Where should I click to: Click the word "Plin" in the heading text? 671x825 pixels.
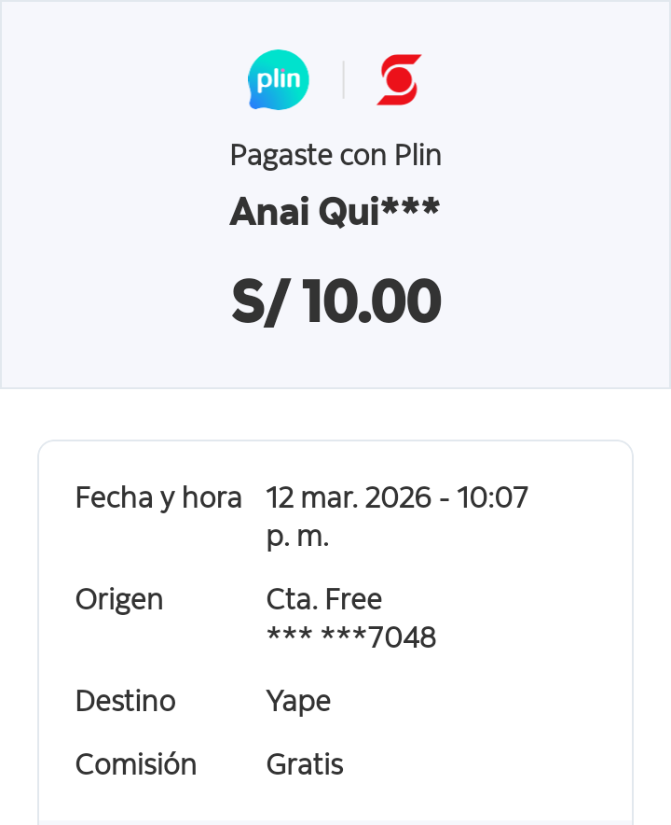click(x=417, y=155)
